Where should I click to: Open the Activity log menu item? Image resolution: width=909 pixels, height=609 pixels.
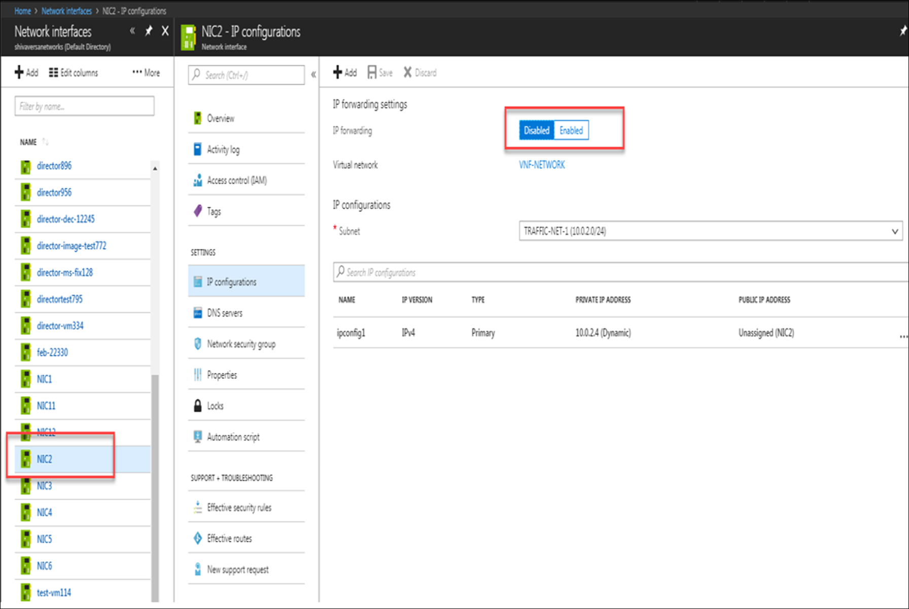pos(247,149)
